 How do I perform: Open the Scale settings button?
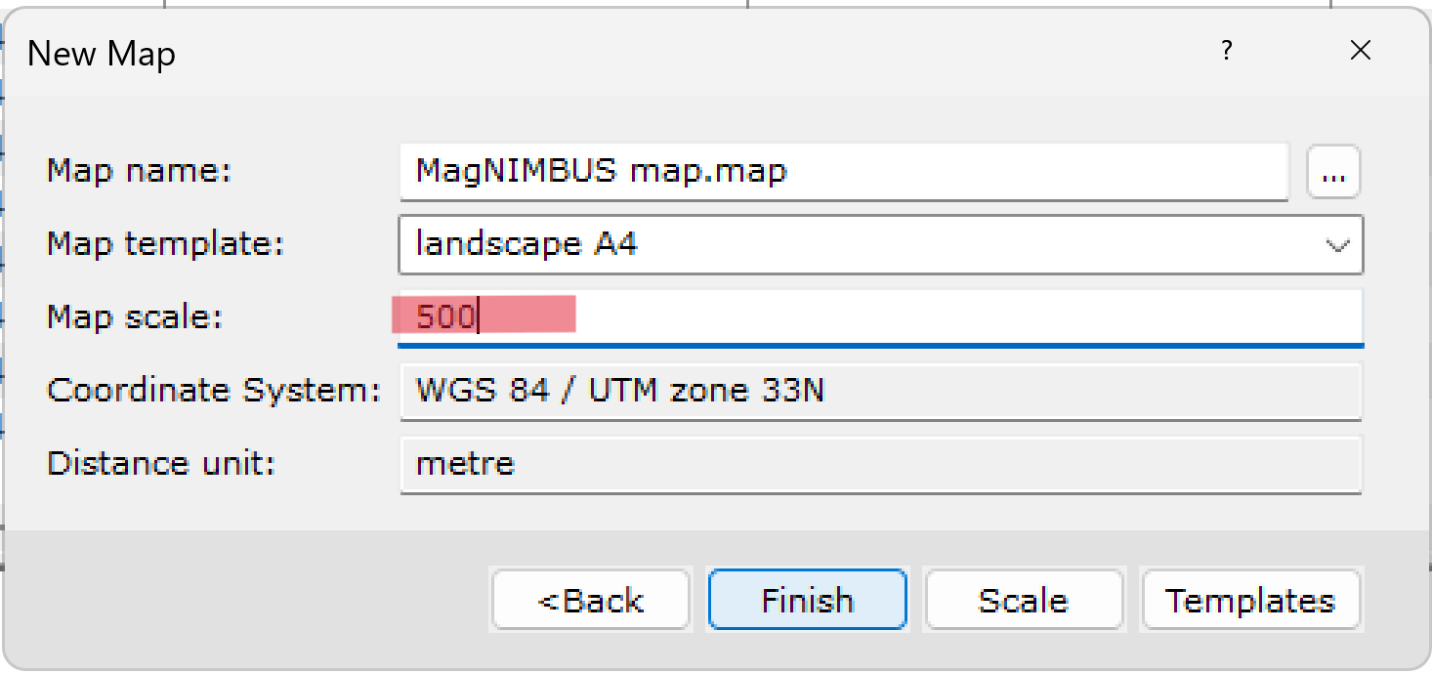tap(1024, 600)
